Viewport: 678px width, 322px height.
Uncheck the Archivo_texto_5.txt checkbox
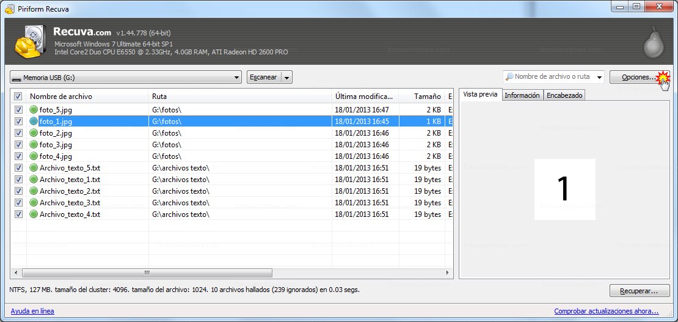pos(18,168)
